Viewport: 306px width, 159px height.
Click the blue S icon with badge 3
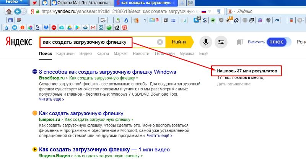(x=197, y=20)
